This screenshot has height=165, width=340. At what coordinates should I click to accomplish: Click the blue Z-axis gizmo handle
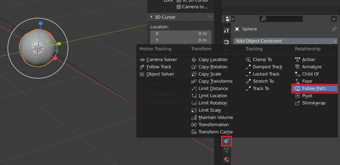tap(41, 23)
